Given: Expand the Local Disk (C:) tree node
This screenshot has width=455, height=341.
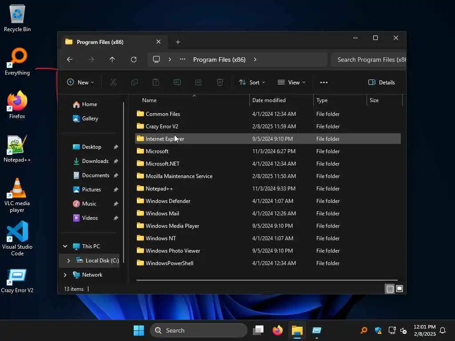Looking at the screenshot, I should [x=68, y=260].
